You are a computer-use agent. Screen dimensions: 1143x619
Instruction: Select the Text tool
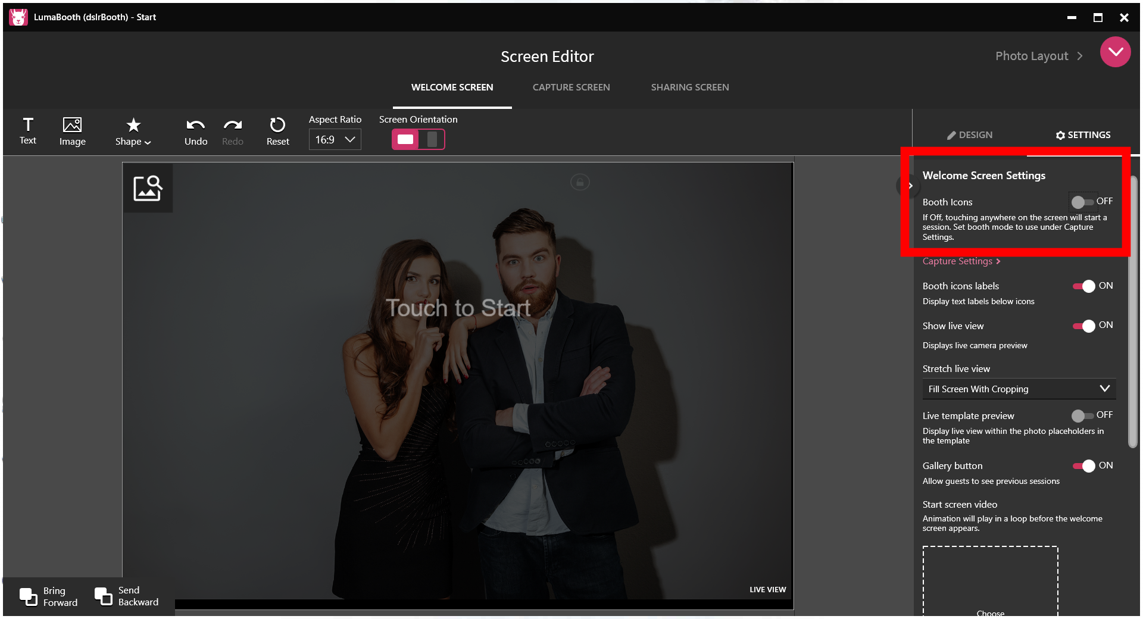point(28,131)
